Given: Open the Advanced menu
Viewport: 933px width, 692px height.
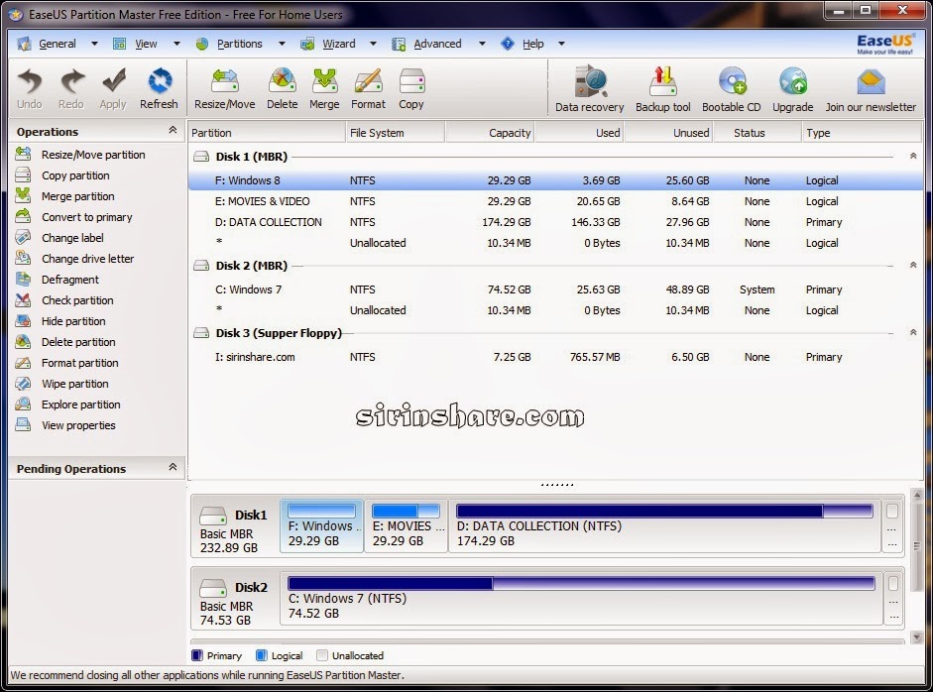Looking at the screenshot, I should pos(437,44).
